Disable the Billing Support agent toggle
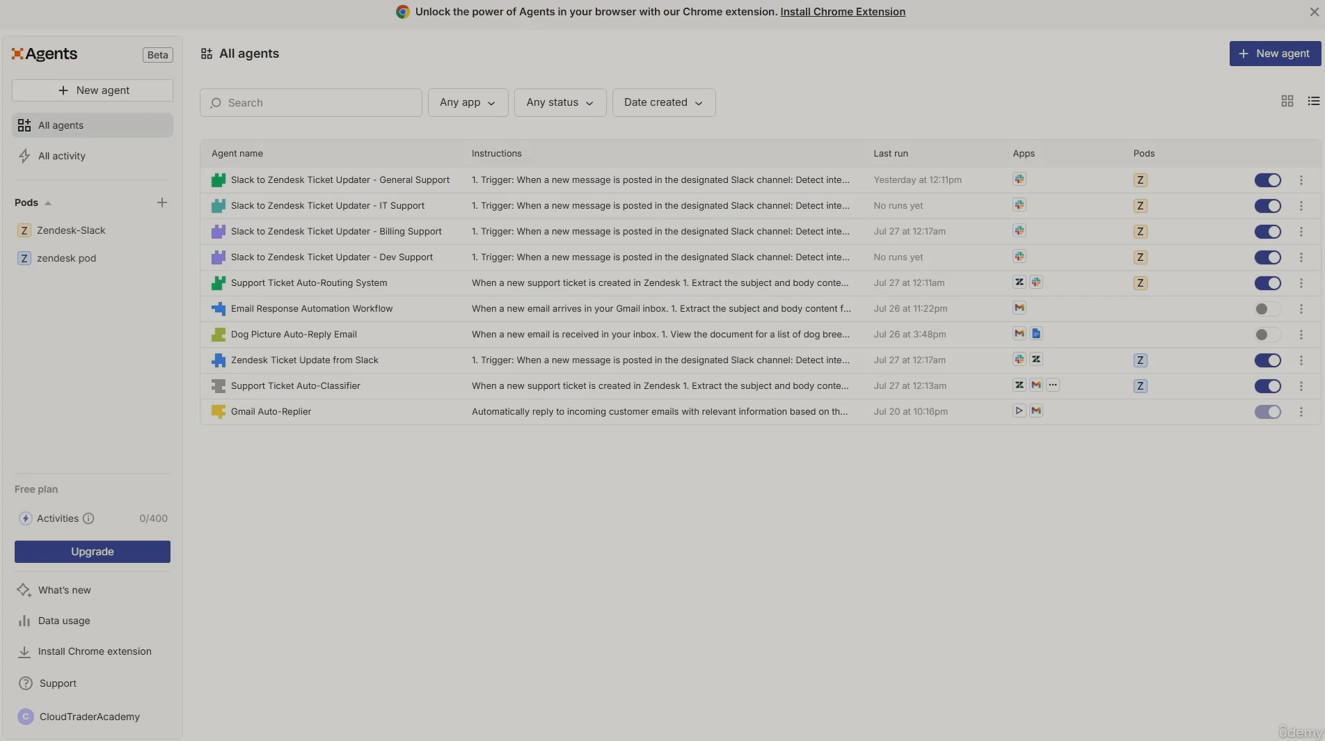The width and height of the screenshot is (1325, 741). [1268, 232]
